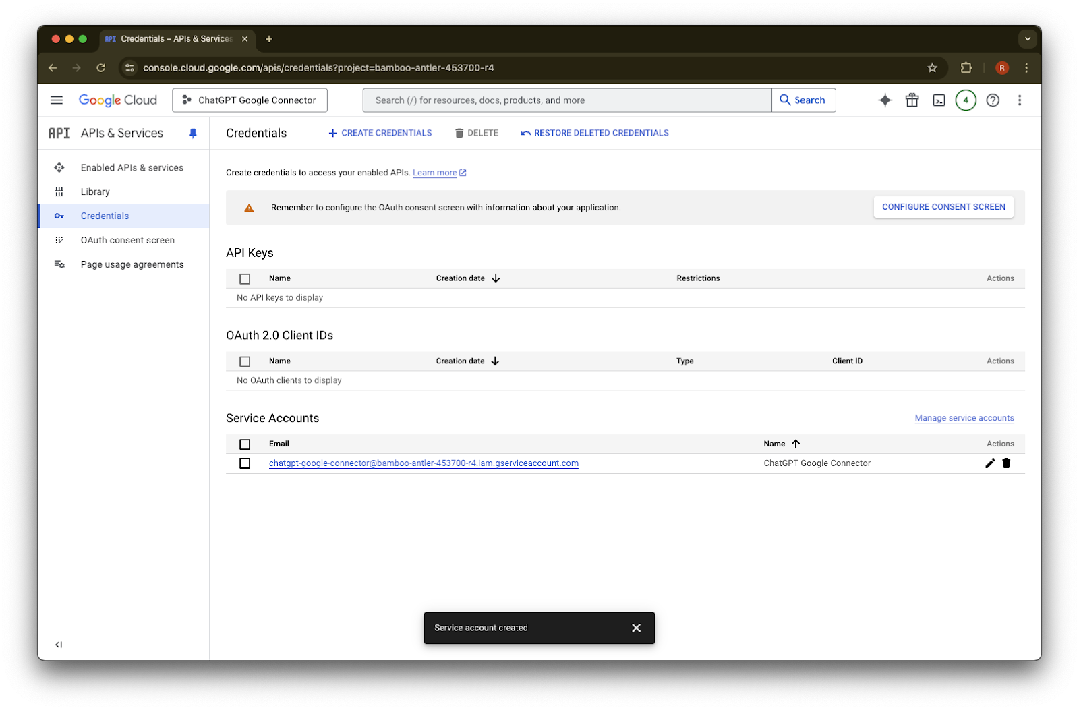Open the main navigation hamburger menu
Image resolution: width=1079 pixels, height=710 pixels.
[57, 100]
